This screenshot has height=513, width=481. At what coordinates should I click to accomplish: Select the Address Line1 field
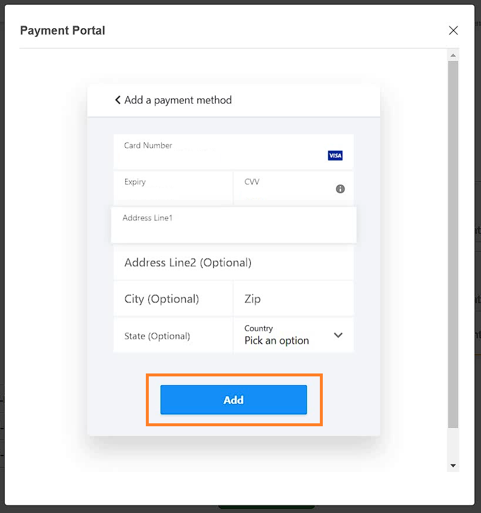click(234, 225)
